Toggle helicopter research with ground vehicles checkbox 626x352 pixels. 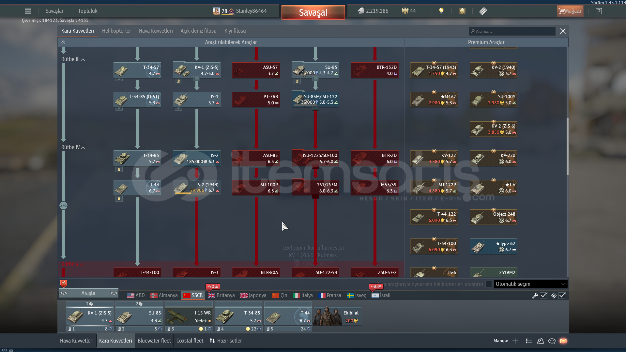tap(489, 284)
